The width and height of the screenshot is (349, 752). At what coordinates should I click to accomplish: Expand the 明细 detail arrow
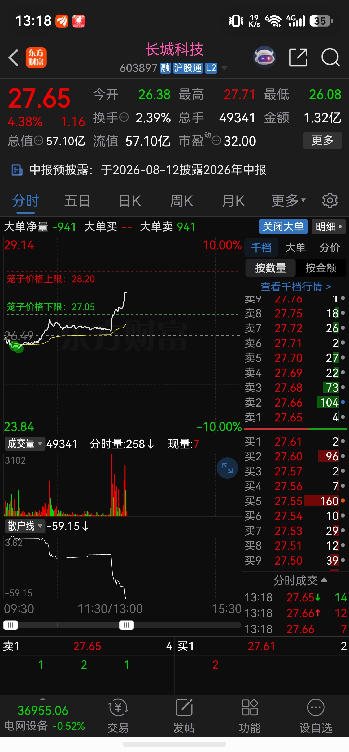tap(329, 227)
